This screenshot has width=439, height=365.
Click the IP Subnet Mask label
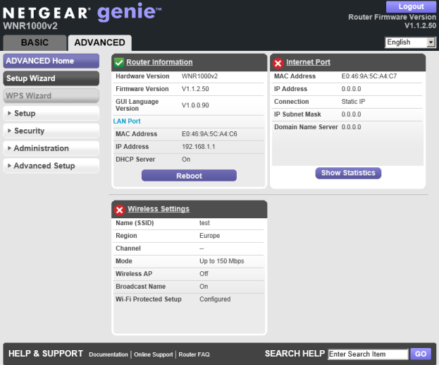[x=297, y=114]
